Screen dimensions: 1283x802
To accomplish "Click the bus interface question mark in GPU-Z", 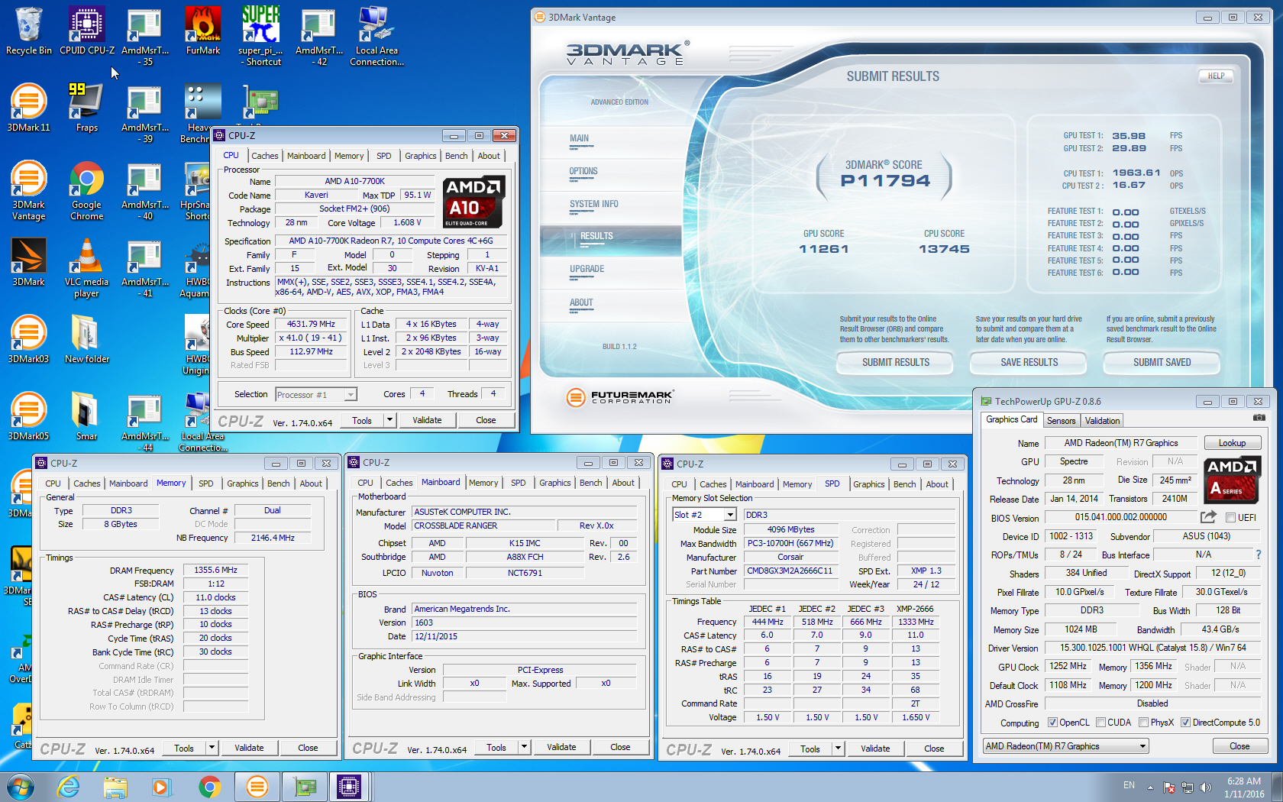I will coord(1259,555).
